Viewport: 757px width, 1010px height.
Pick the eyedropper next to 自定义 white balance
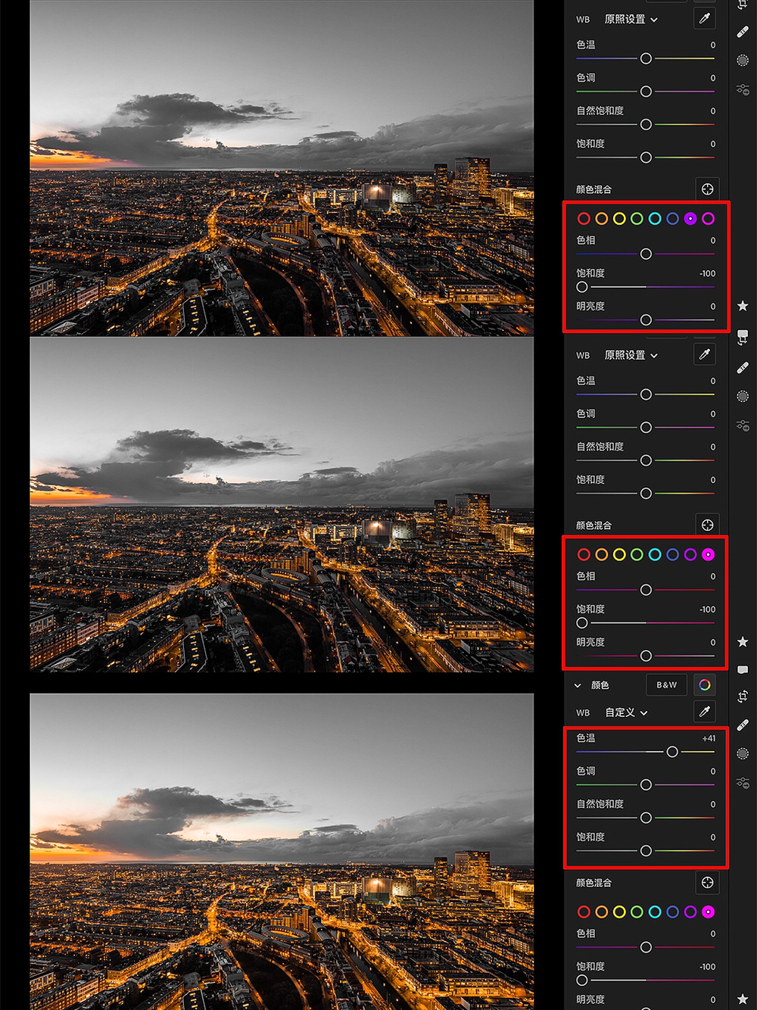705,712
